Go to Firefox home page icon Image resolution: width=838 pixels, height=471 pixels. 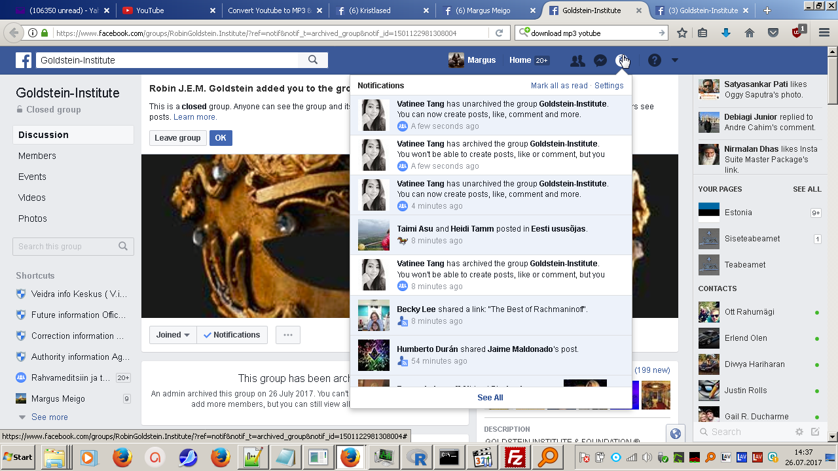pos(750,33)
